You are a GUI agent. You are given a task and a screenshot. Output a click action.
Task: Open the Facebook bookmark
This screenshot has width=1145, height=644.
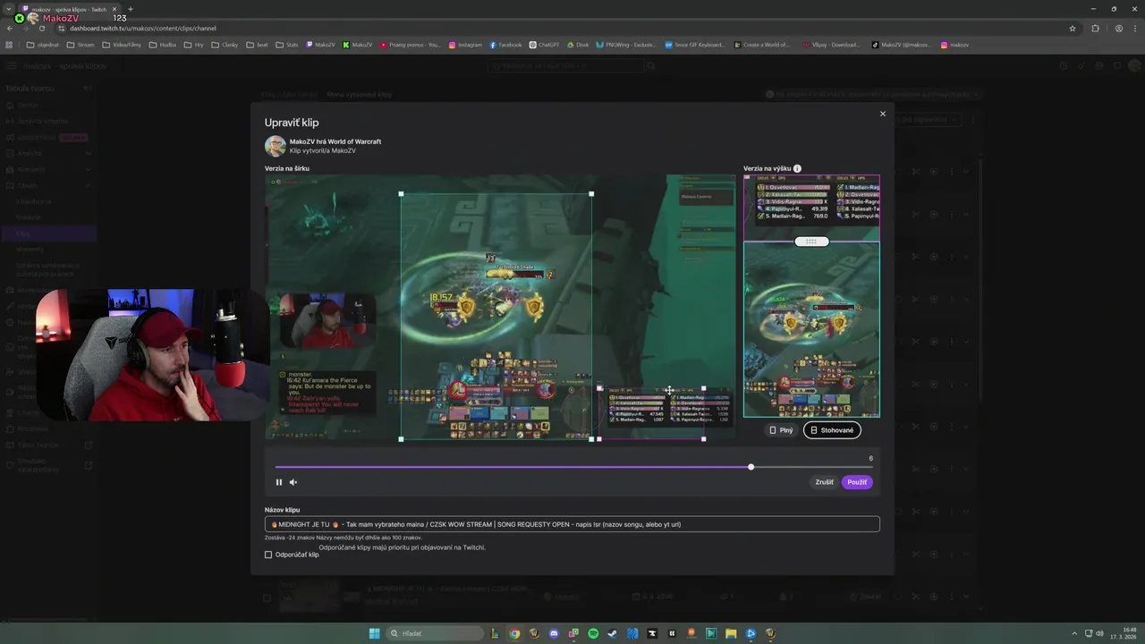[x=505, y=45]
